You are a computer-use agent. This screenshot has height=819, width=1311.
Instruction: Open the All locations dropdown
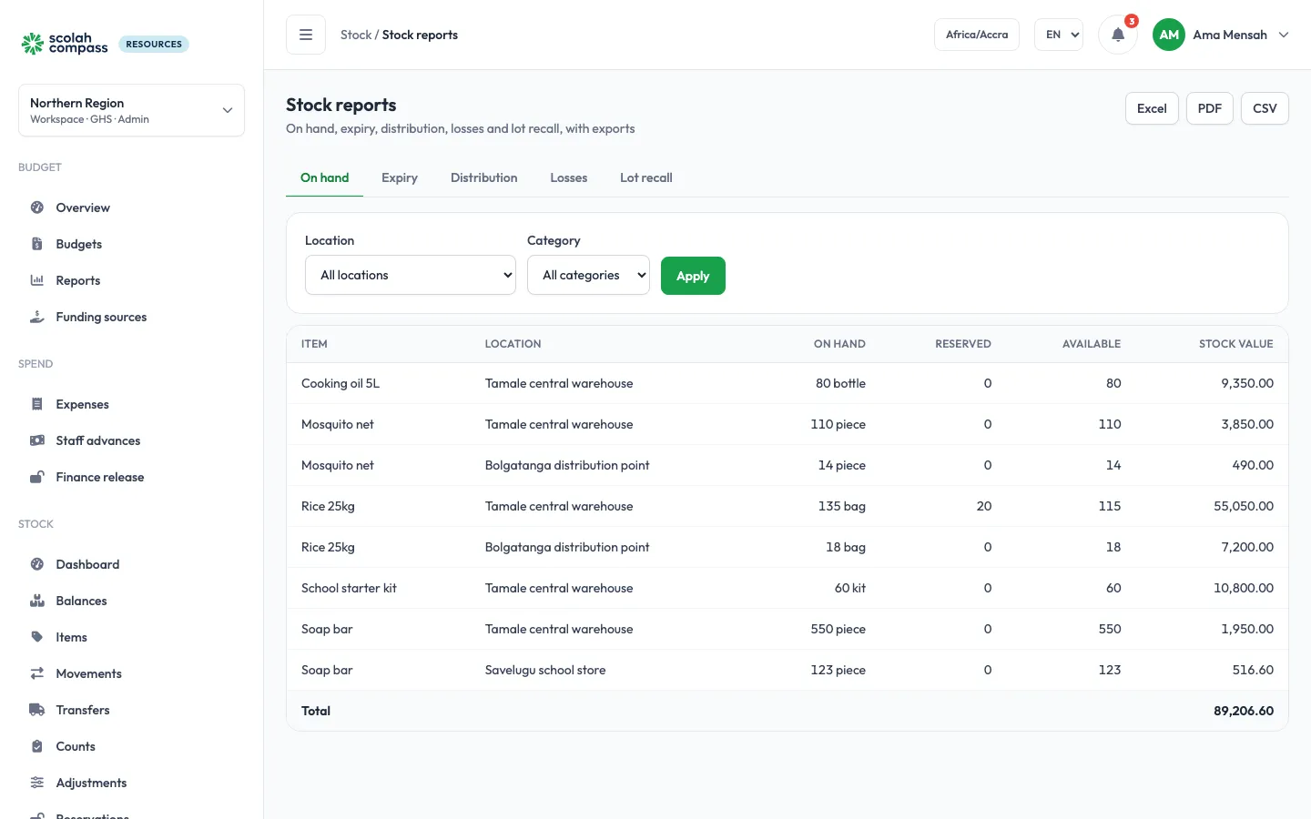click(x=411, y=275)
